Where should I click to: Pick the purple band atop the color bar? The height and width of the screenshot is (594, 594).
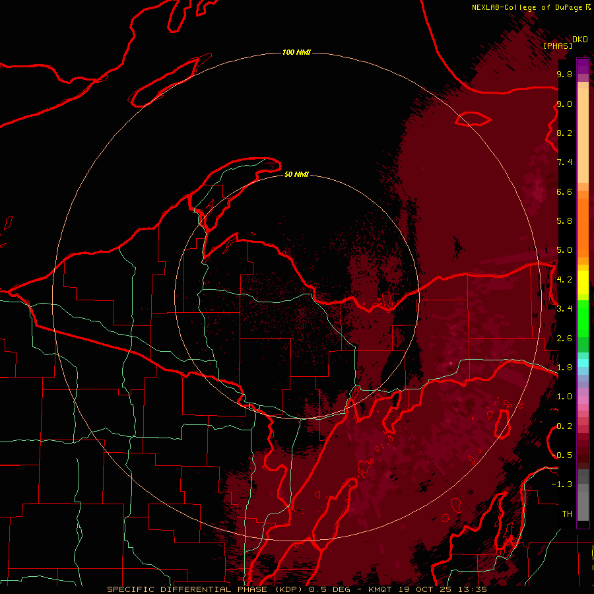point(583,66)
